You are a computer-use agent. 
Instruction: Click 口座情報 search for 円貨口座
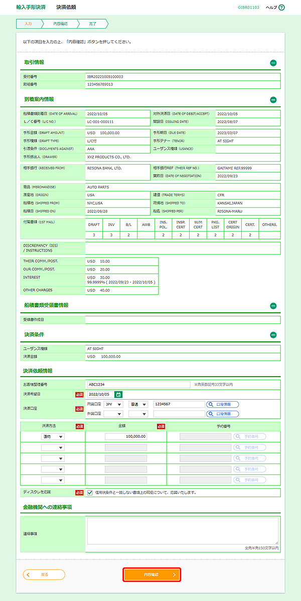pyautogui.click(x=223, y=404)
